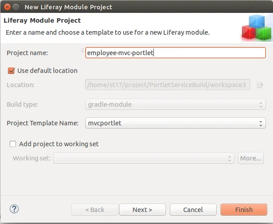Click the lightbulb hint icon near Project name
Image resolution: width=273 pixels, height=224 pixels.
pos(82,50)
